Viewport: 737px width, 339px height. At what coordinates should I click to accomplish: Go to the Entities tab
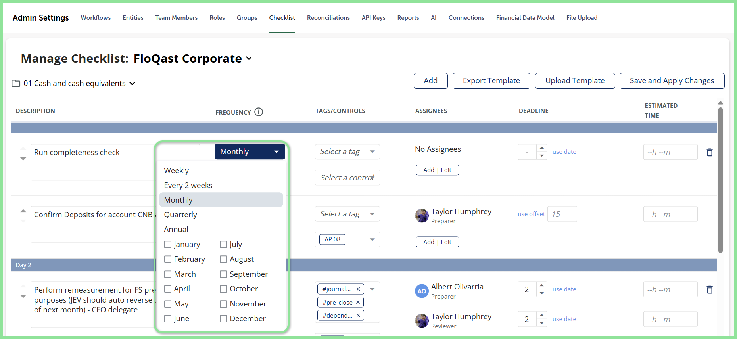(133, 18)
